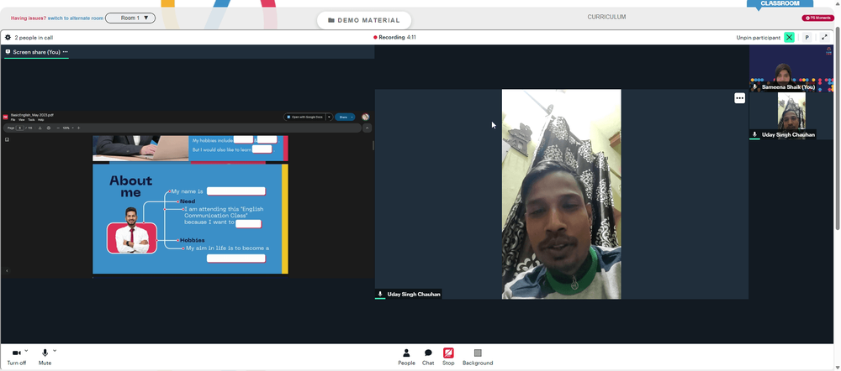Image resolution: width=841 pixels, height=371 pixels.
Task: Toggle PDF thumbnail sidebar icon
Action: (x=7, y=139)
